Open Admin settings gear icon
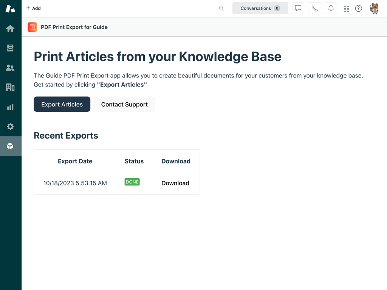Image resolution: width=387 pixels, height=290 pixels. point(10,126)
